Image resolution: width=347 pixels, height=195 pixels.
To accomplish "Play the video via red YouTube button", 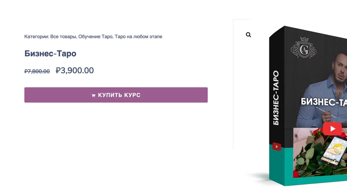I will (x=333, y=129).
